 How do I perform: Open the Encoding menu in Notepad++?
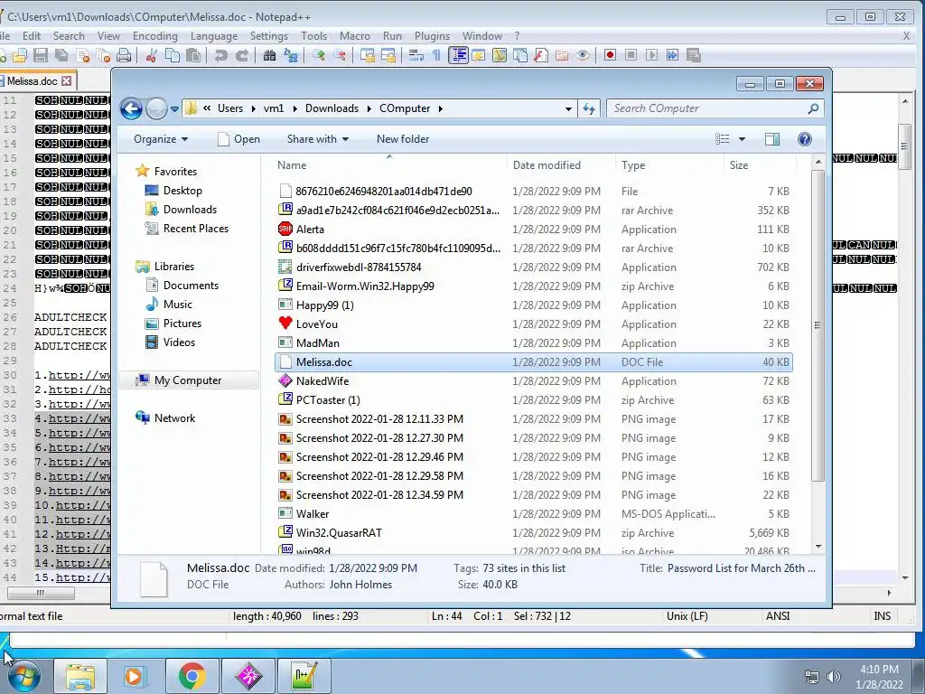tap(155, 36)
